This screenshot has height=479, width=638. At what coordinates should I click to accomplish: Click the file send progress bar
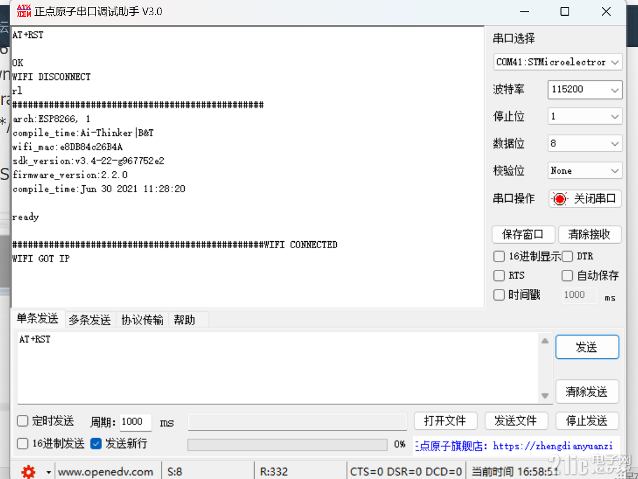click(x=287, y=445)
